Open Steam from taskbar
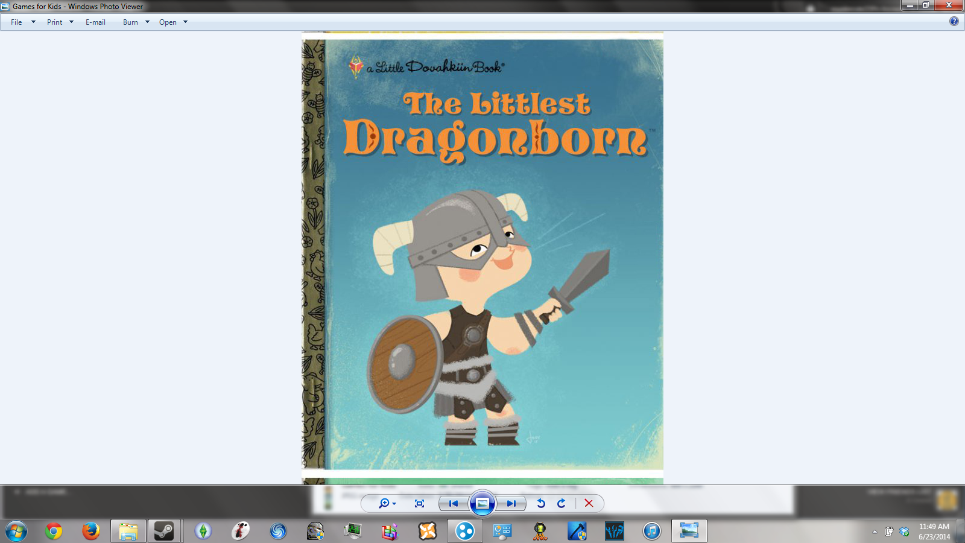This screenshot has height=543, width=965. 164,532
